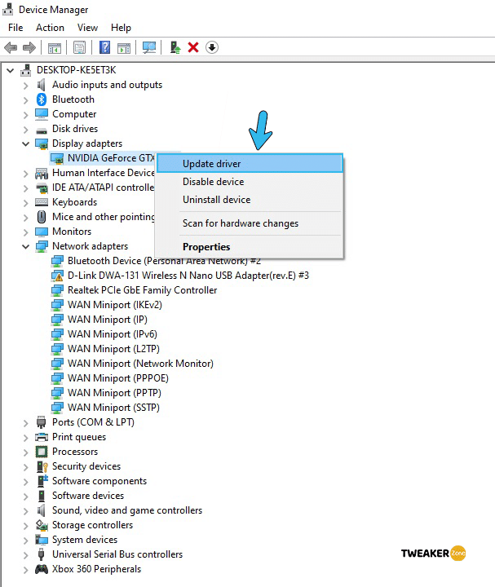
Task: Select the Human Interface Devices category
Action: click(x=104, y=173)
